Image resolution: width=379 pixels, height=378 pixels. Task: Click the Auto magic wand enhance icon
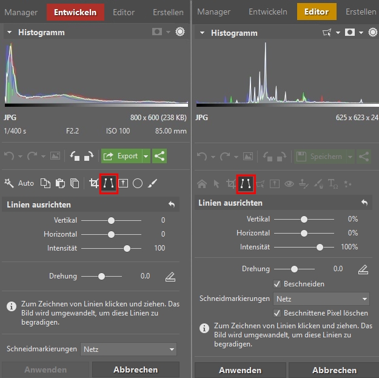click(x=10, y=183)
